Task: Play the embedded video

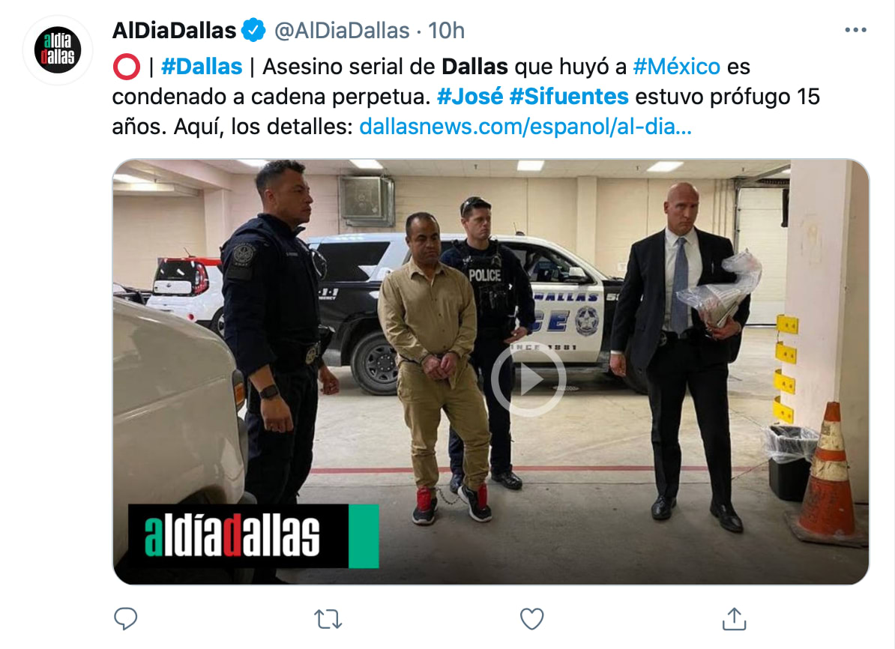Action: pos(528,379)
